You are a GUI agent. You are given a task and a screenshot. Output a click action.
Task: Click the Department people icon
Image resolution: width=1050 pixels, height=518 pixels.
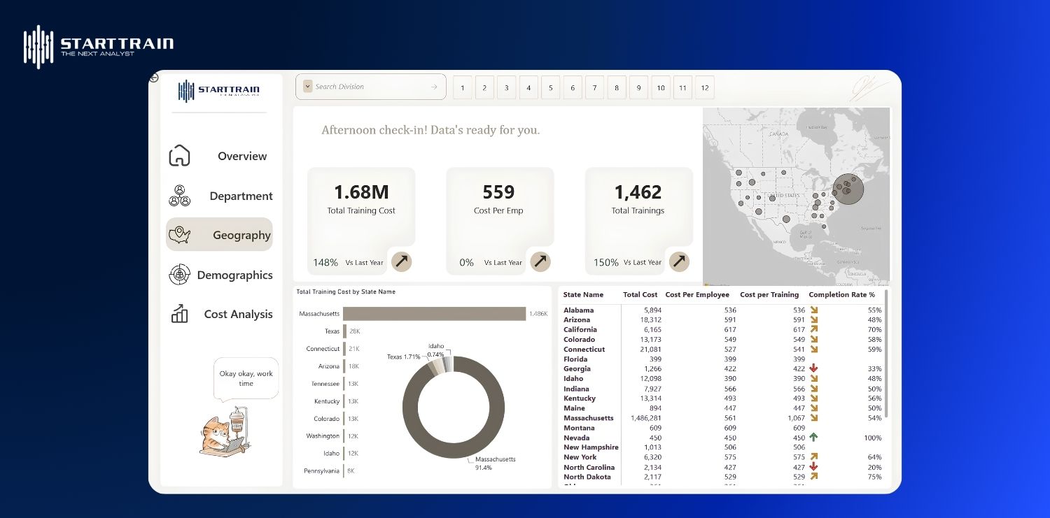coord(180,196)
